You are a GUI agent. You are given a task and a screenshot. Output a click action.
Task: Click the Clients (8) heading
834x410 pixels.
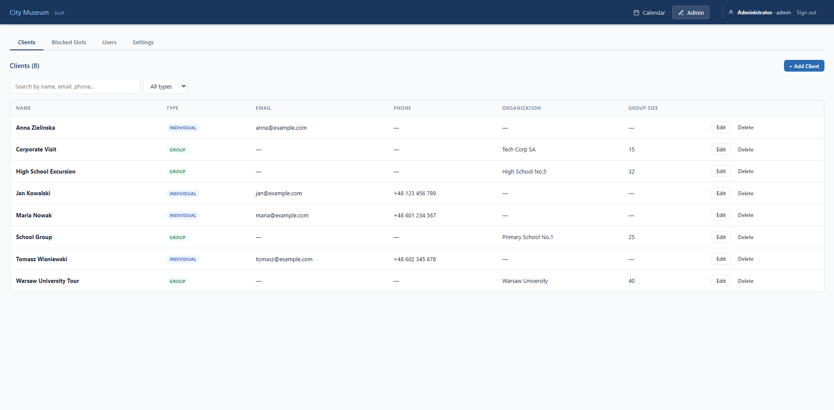point(24,66)
